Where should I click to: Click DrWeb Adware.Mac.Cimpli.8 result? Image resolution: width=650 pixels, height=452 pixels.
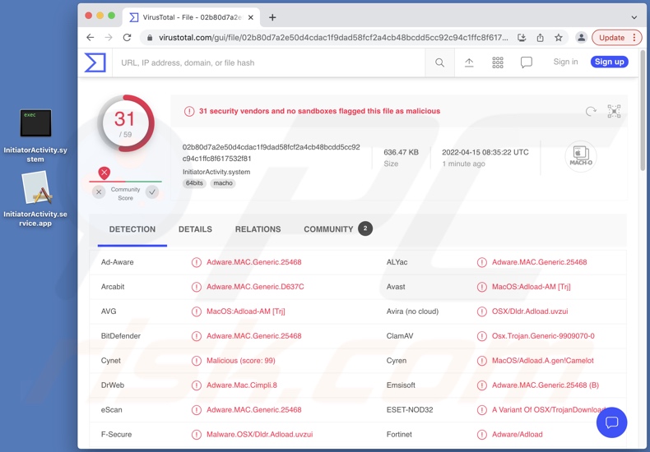coord(242,385)
